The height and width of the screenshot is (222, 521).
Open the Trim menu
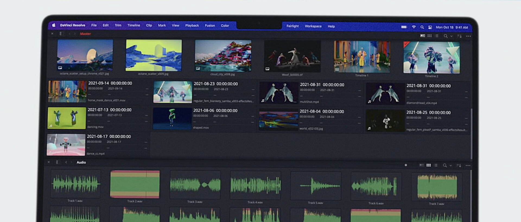click(118, 25)
